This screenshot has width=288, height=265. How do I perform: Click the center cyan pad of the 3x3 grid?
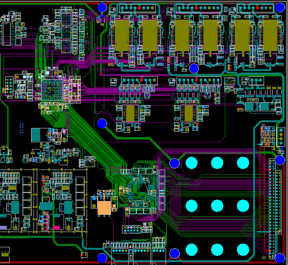coord(217,206)
